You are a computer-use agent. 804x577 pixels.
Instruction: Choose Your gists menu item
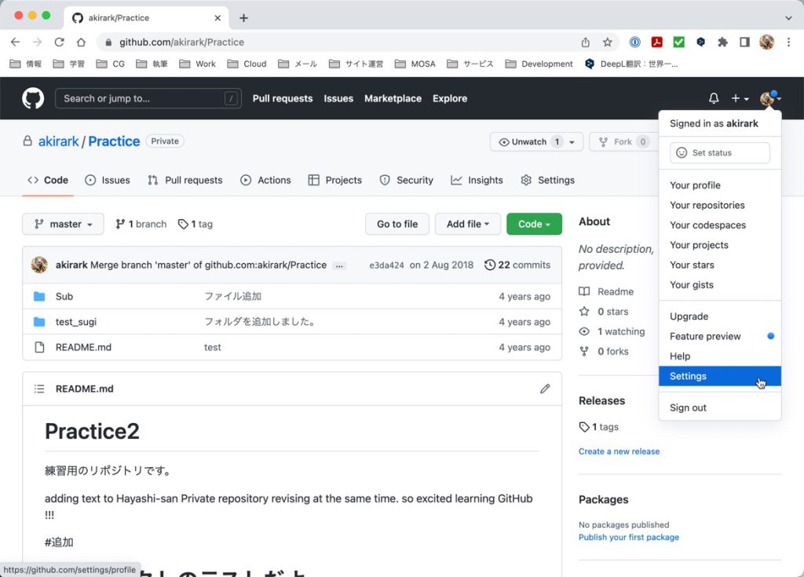pyautogui.click(x=720, y=285)
